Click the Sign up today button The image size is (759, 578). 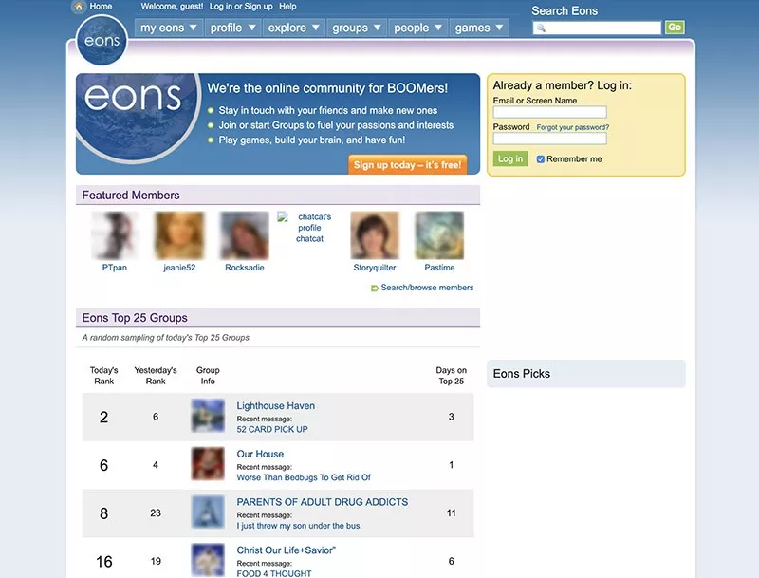click(407, 165)
